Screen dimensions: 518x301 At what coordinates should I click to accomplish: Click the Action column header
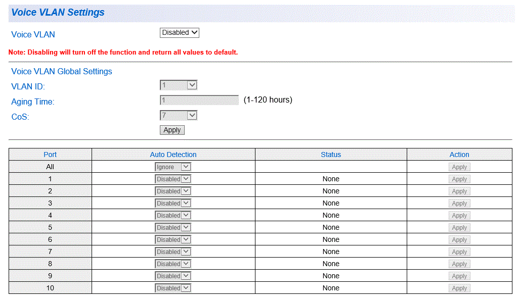click(459, 155)
